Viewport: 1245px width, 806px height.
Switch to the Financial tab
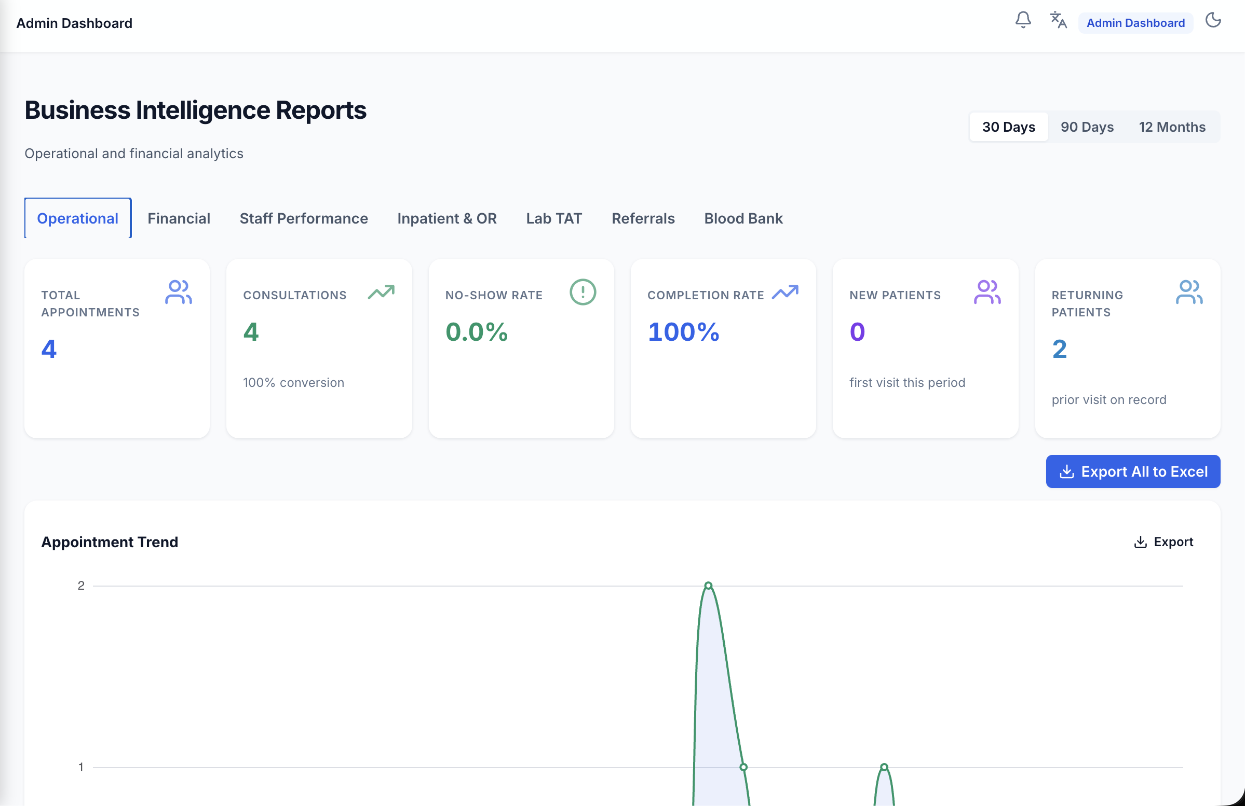click(x=179, y=218)
